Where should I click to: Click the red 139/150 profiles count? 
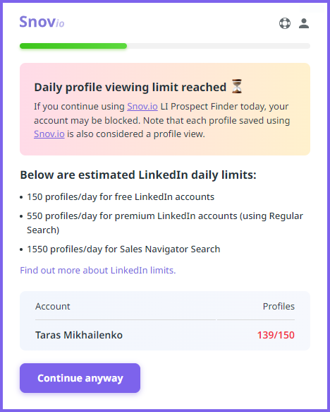pyautogui.click(x=276, y=335)
